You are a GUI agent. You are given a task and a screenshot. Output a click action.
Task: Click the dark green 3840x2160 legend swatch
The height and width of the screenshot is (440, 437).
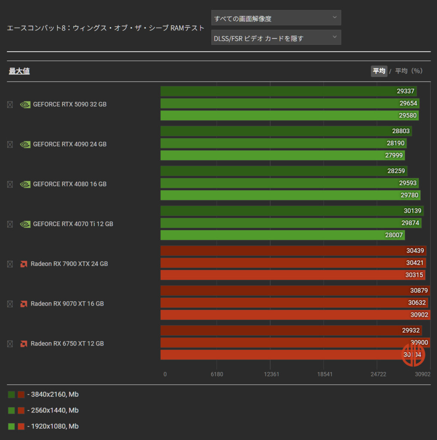pyautogui.click(x=12, y=394)
